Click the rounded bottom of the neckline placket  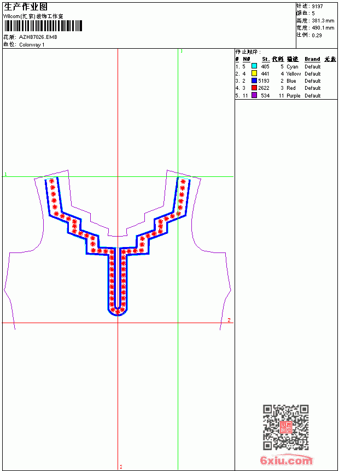tap(118, 311)
